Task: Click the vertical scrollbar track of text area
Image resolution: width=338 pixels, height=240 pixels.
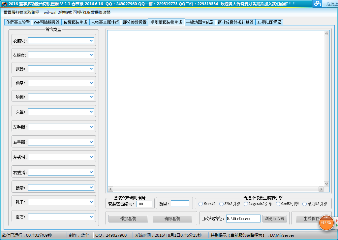Action: coord(326,108)
